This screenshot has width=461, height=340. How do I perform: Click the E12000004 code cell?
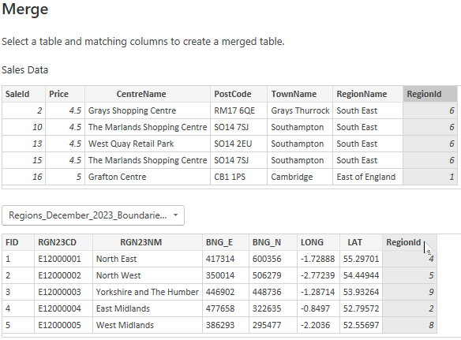tap(63, 308)
